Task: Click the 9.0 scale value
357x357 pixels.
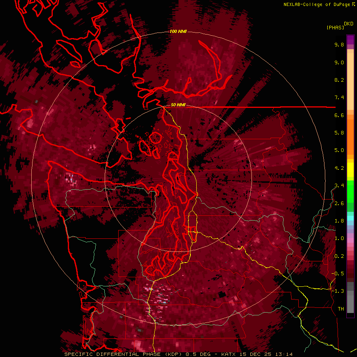Action: coord(339,62)
